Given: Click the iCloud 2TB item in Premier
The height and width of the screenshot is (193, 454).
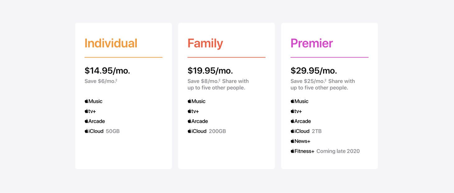Looking at the screenshot, I should [x=306, y=131].
